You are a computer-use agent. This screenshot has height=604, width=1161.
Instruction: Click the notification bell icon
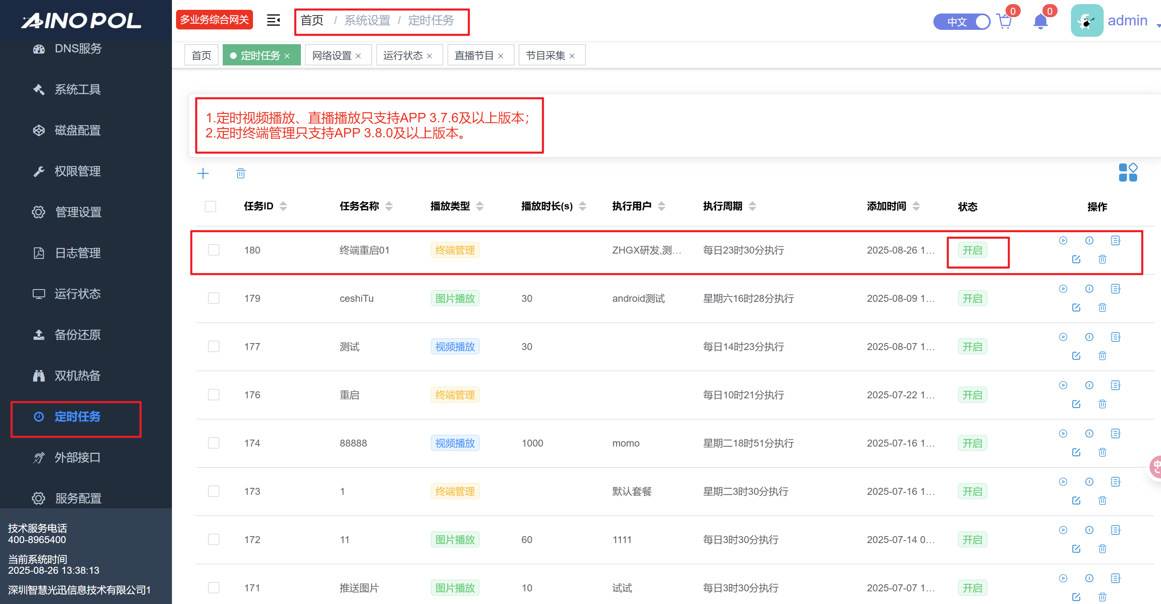pos(1040,21)
